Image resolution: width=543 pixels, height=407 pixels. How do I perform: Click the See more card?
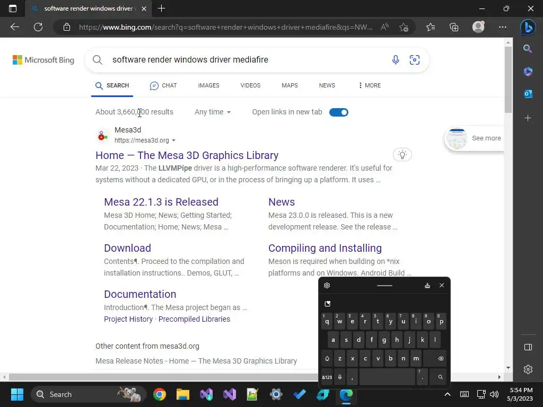[x=474, y=138]
